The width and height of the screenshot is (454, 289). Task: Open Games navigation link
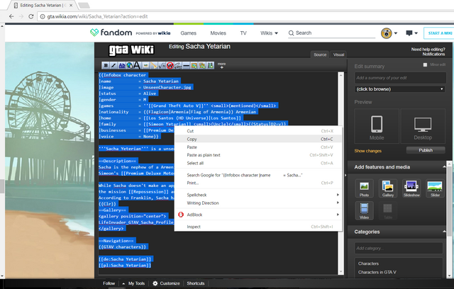click(x=188, y=33)
